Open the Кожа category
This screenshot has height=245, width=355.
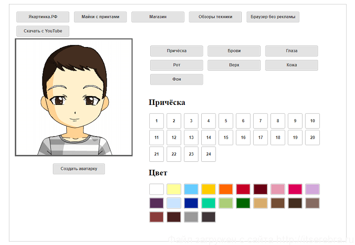point(291,65)
